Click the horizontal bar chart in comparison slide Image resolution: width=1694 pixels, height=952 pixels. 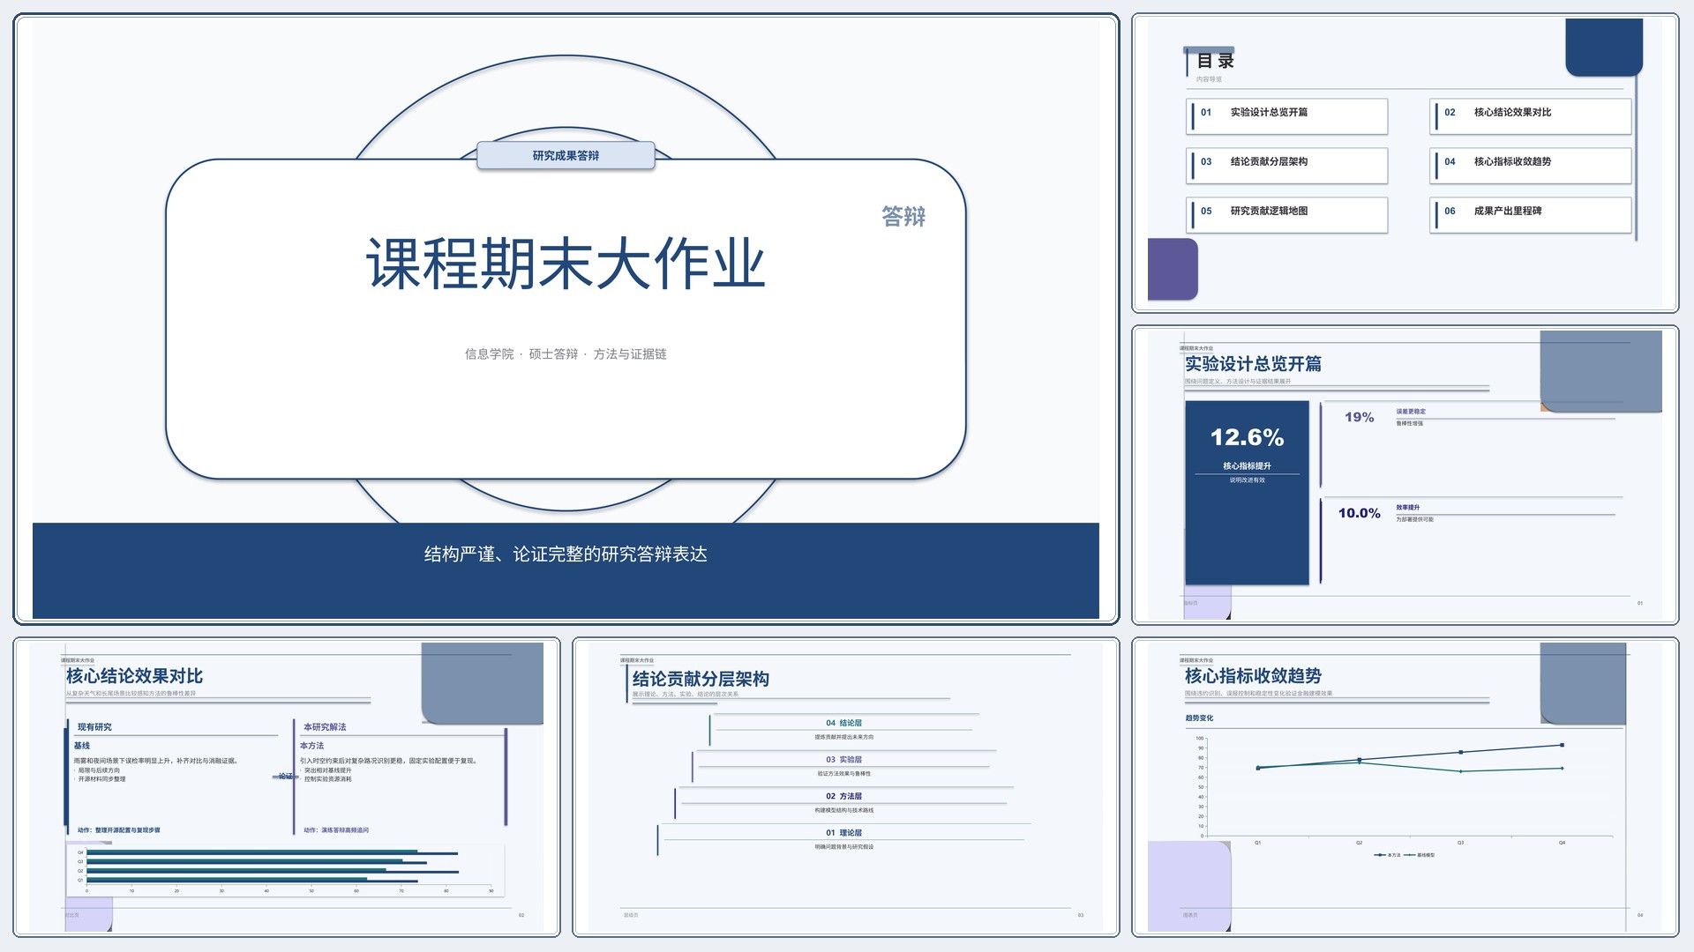click(x=287, y=870)
